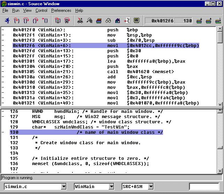Open the Watch expressions glasses icon
Screen dimensions: 224x194
[108, 21]
